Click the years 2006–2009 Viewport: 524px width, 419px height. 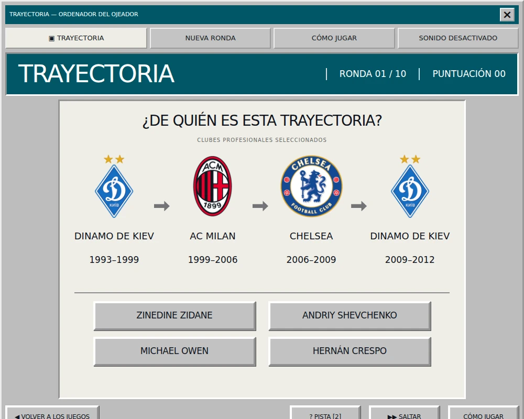click(x=311, y=260)
